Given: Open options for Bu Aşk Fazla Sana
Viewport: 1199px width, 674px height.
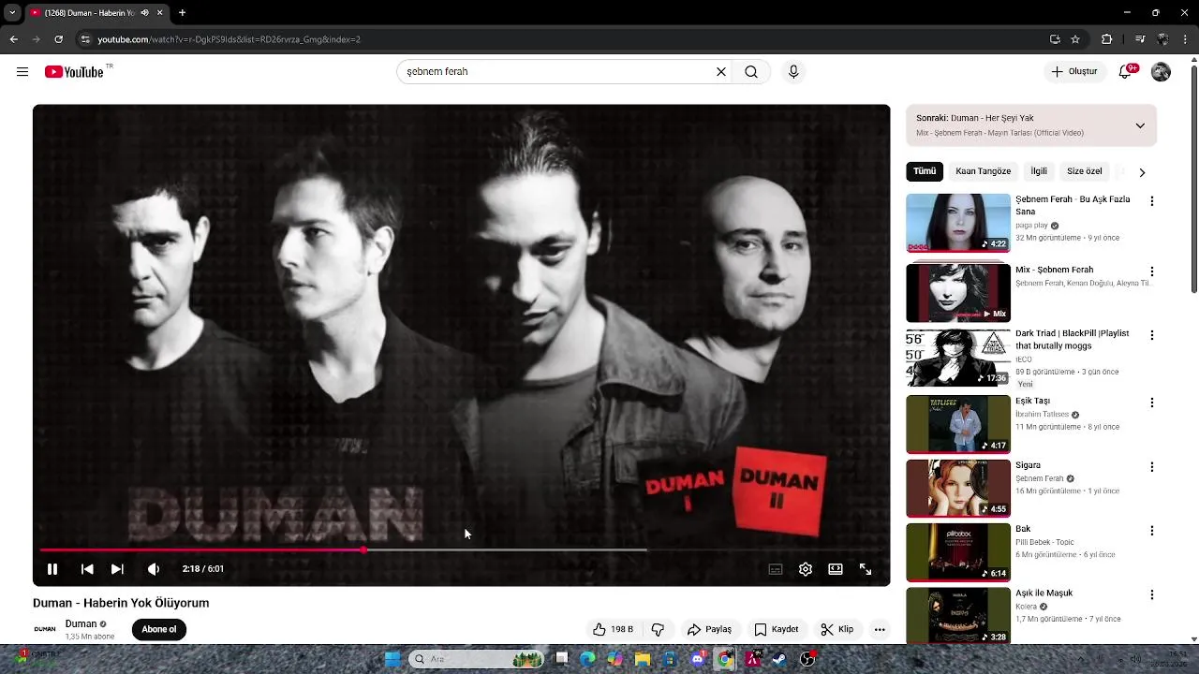Looking at the screenshot, I should coord(1152,201).
